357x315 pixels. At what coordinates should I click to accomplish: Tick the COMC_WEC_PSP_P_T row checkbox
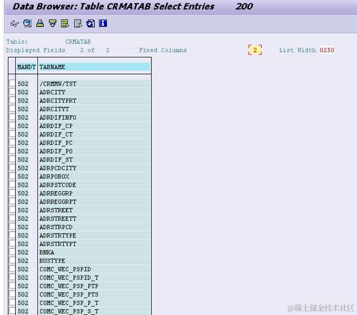12,302
